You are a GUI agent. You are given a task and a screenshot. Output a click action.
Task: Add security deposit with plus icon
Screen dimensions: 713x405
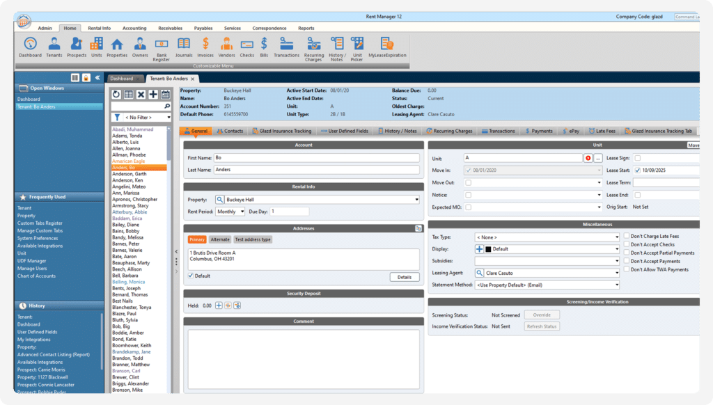click(x=219, y=305)
